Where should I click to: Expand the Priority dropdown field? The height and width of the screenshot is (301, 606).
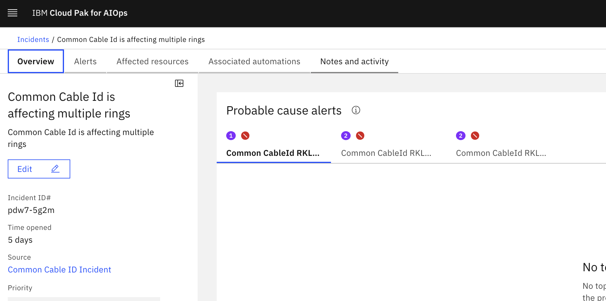(84, 298)
